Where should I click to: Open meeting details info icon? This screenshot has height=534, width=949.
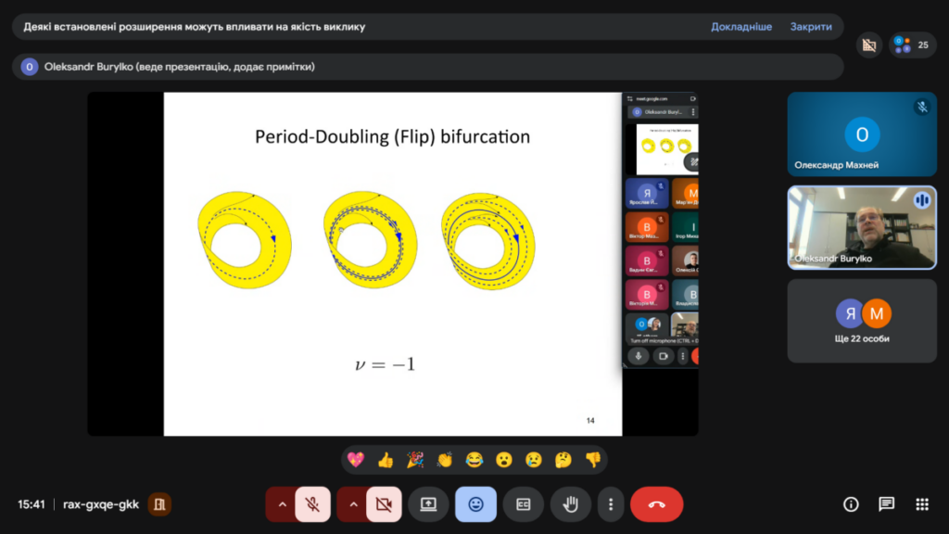click(851, 504)
